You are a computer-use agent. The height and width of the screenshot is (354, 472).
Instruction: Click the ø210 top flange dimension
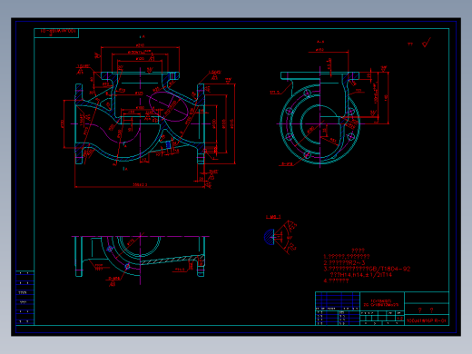pyautogui.click(x=140, y=45)
